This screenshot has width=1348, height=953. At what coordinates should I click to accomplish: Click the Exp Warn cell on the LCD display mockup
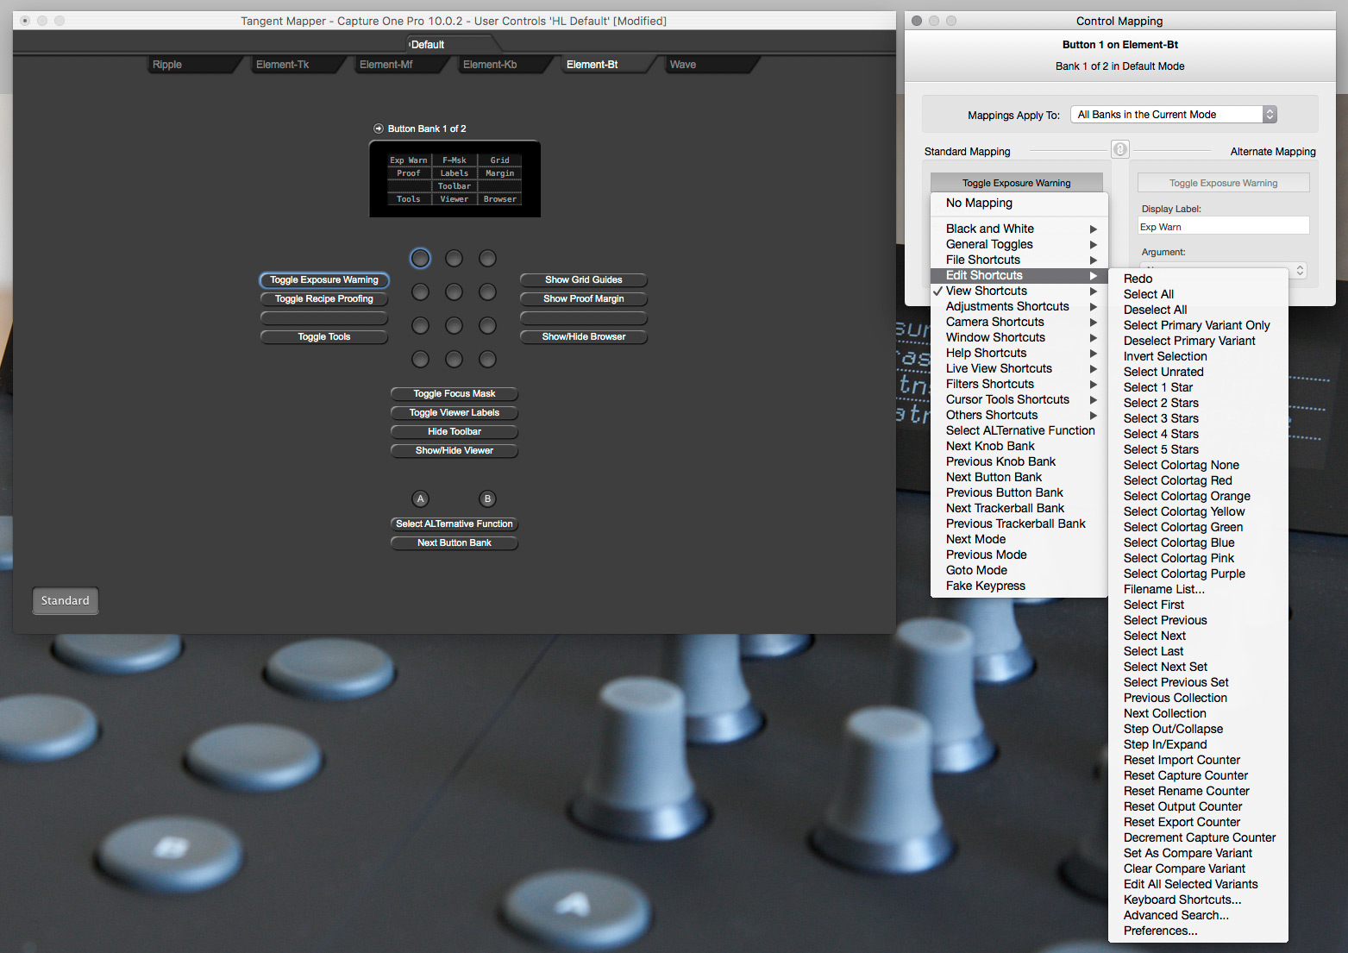click(x=407, y=160)
